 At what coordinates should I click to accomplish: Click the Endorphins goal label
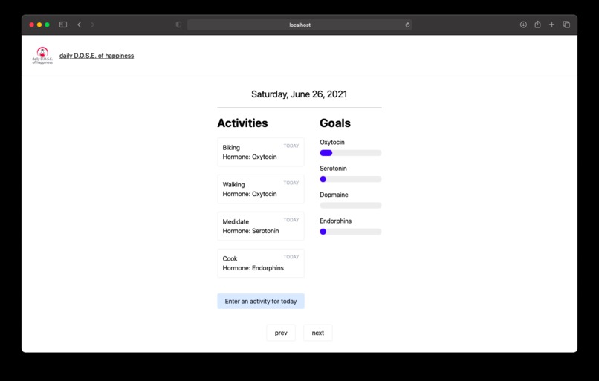pyautogui.click(x=335, y=221)
